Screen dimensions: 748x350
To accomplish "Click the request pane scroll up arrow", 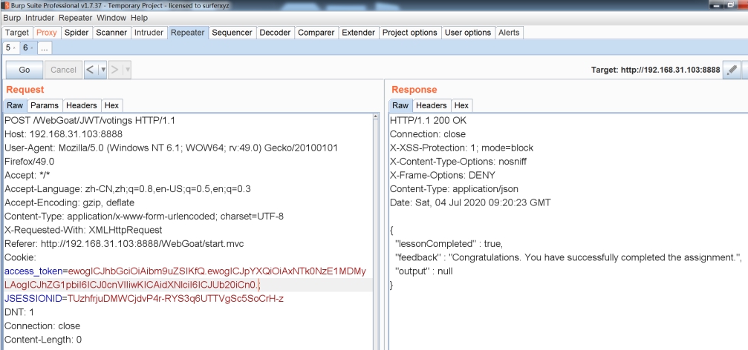I will point(376,116).
